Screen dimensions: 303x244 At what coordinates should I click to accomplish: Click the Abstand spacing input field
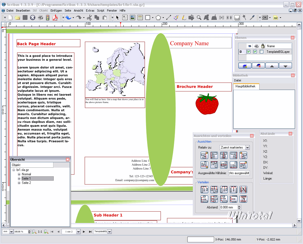point(228,207)
